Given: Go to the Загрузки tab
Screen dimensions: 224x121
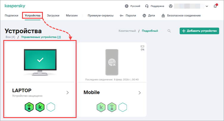Looking at the screenshot, I should coord(53,15).
